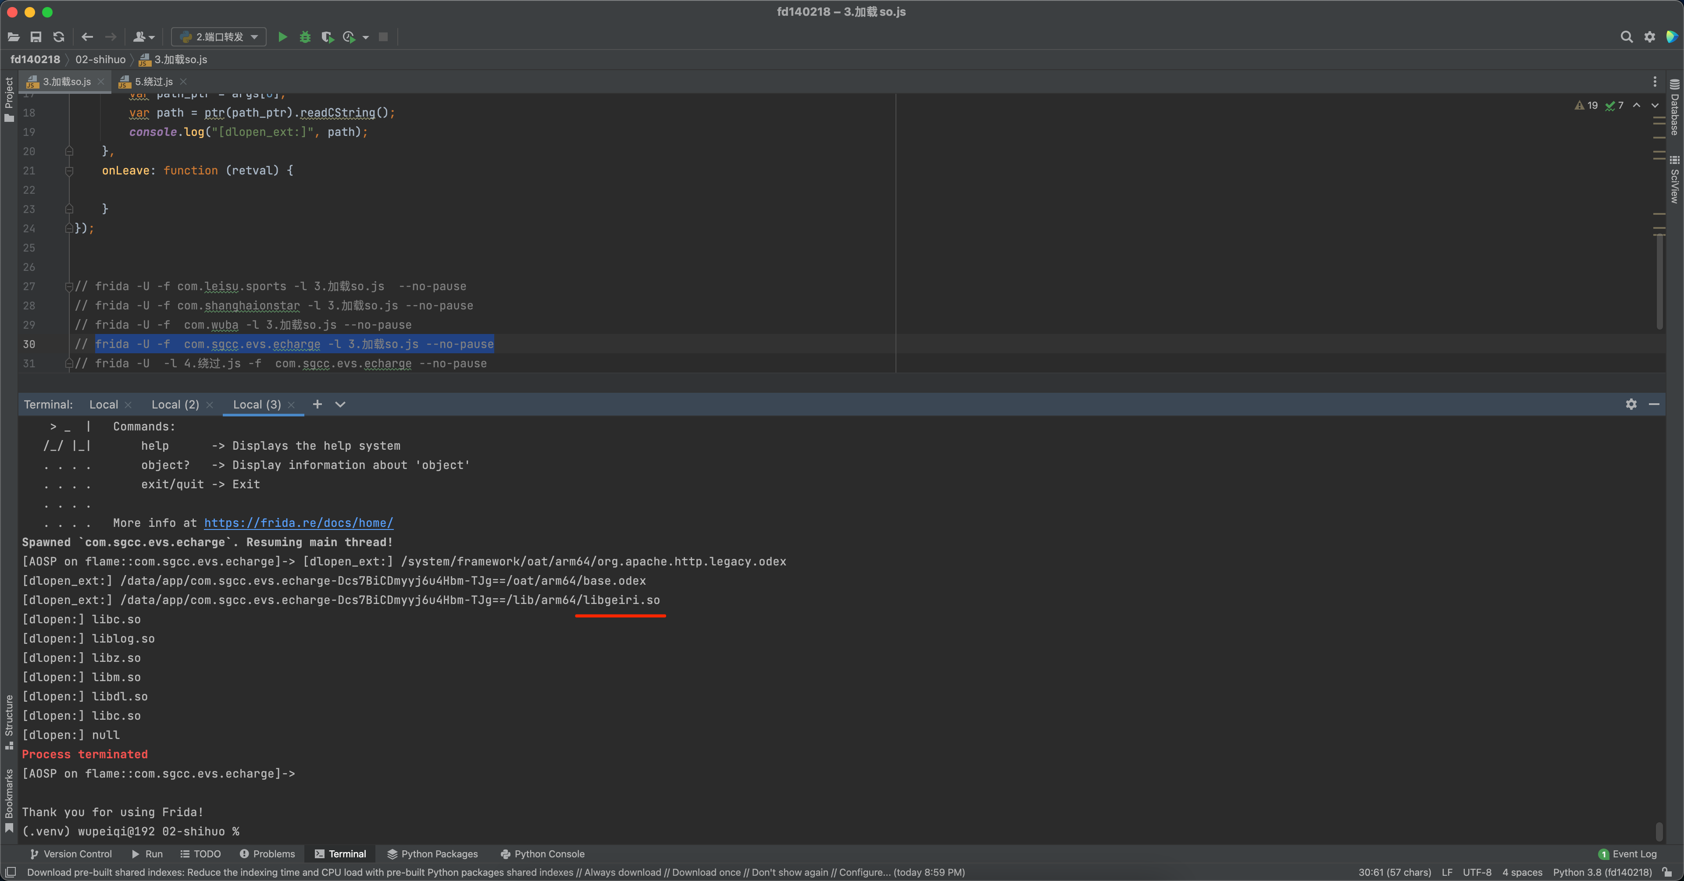The height and width of the screenshot is (881, 1684).
Task: Change line separator LF in status bar
Action: (x=1447, y=873)
